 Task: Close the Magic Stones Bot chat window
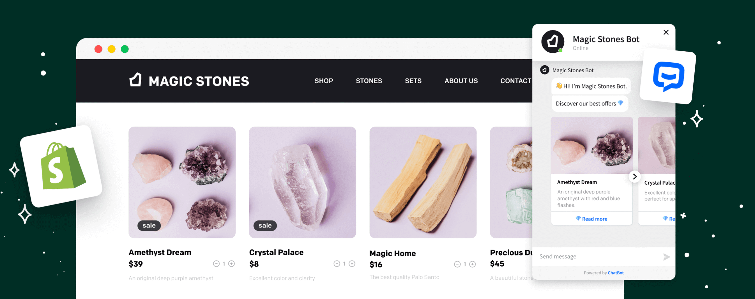click(666, 32)
